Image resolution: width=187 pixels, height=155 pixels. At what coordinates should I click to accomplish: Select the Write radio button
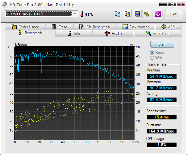coord(152,58)
